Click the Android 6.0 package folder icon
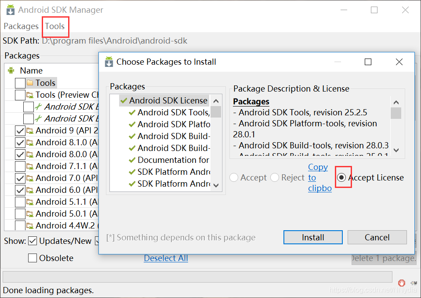 [x=30, y=190]
